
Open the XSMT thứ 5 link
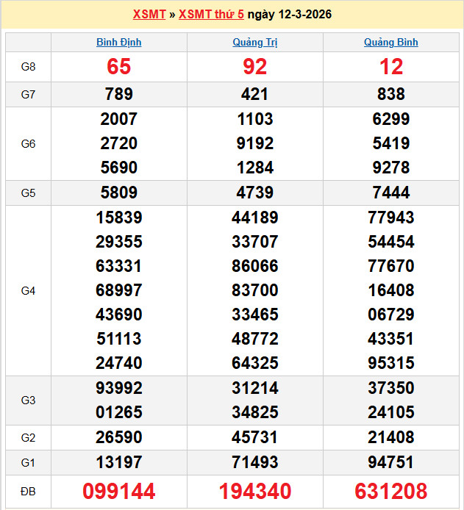(x=211, y=15)
